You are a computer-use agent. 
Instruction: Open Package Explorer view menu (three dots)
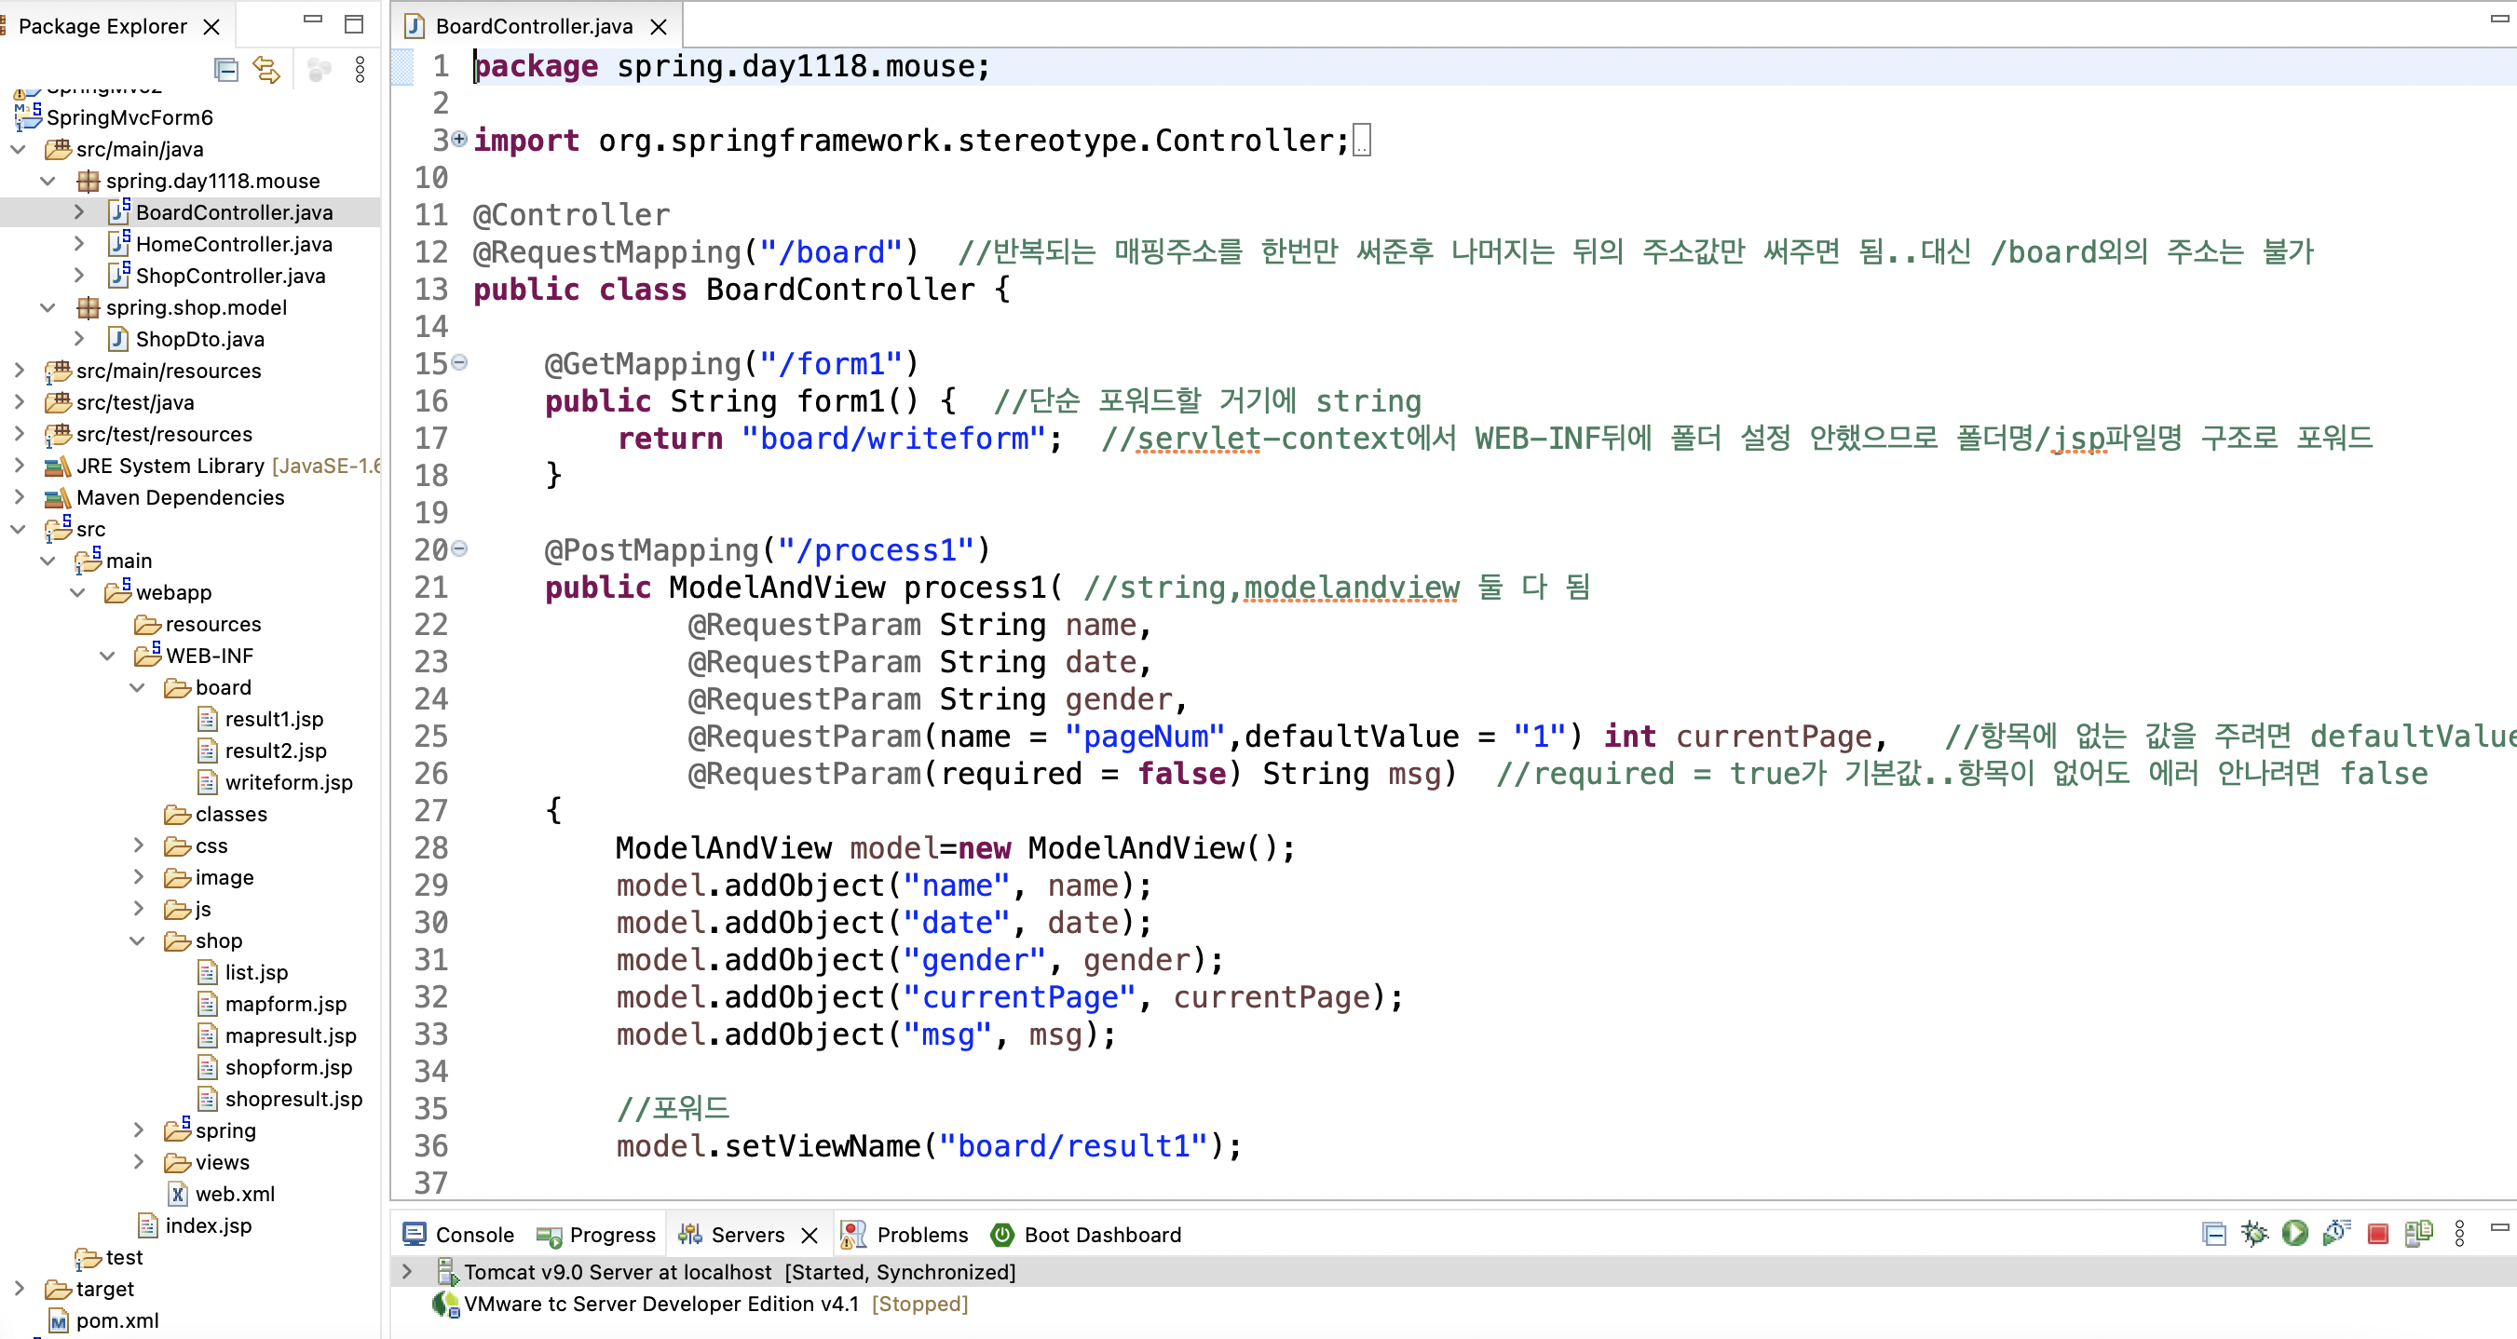tap(360, 69)
